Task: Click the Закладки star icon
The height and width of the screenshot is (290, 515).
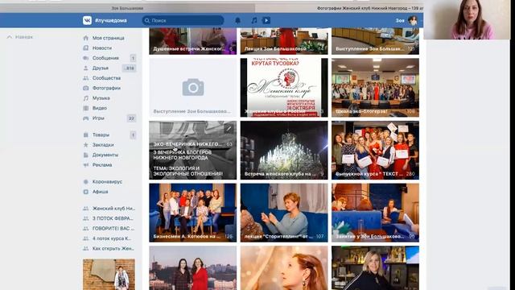Action: pos(86,145)
